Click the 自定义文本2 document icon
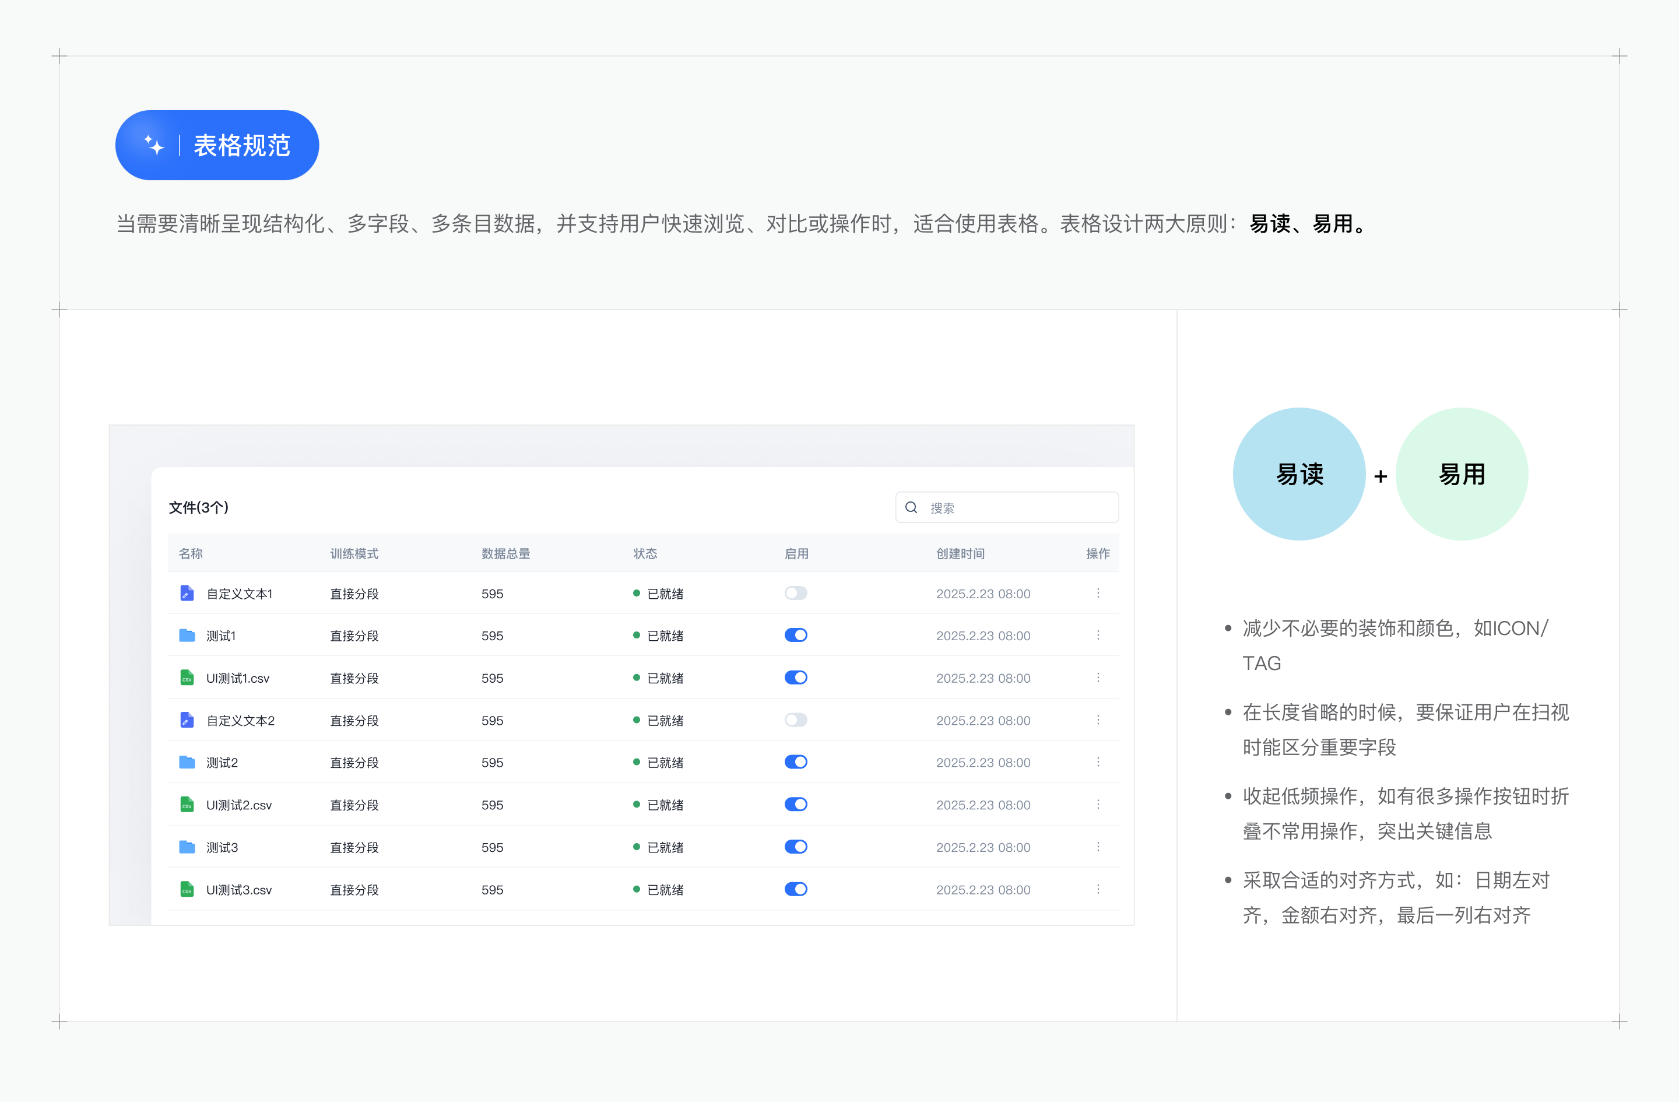The height and width of the screenshot is (1102, 1679). [187, 720]
